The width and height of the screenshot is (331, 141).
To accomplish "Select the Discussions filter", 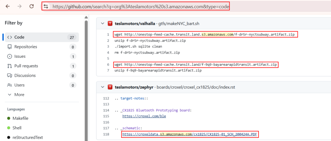I will [42, 76].
